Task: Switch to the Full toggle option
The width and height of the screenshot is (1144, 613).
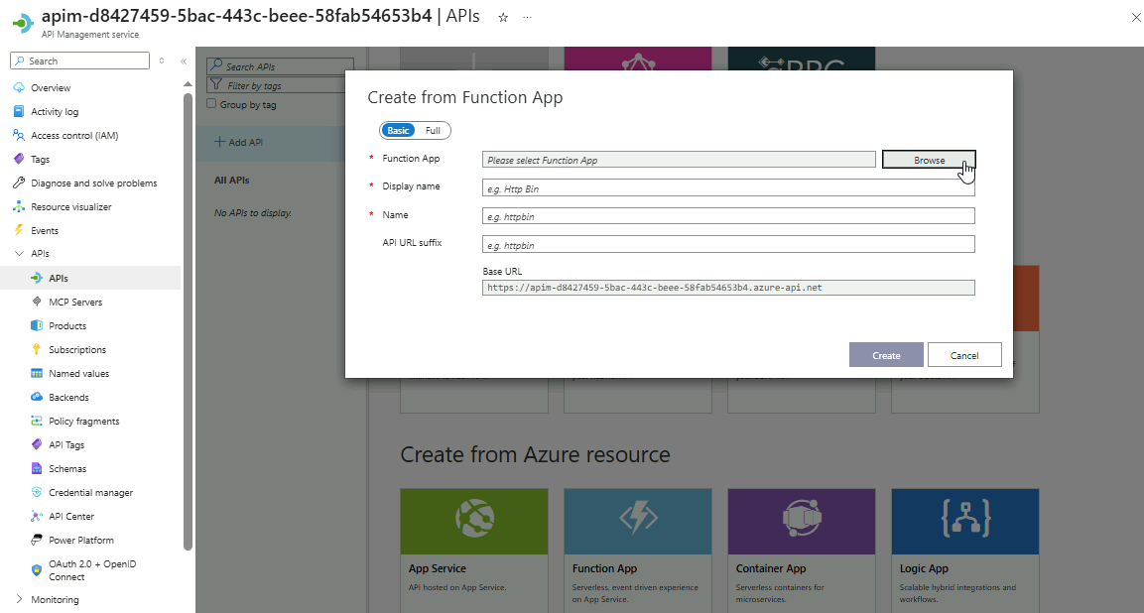Action: pyautogui.click(x=433, y=131)
